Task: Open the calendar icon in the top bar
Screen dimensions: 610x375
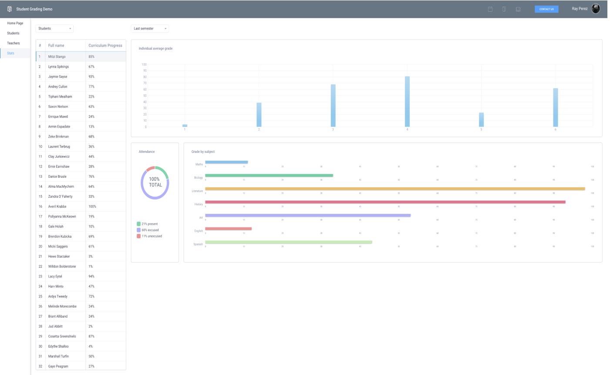Action: [489, 9]
